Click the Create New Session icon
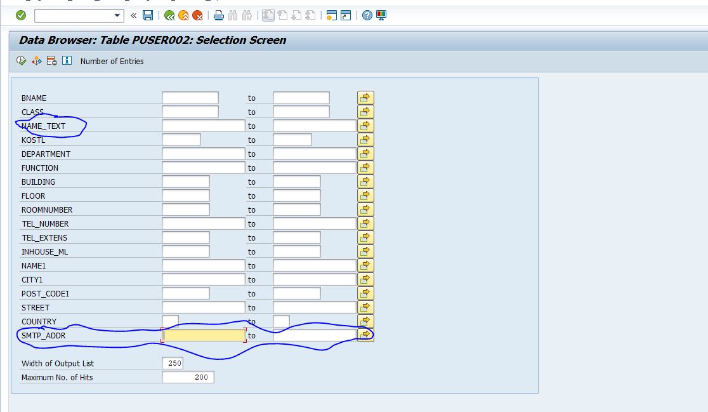 [331, 15]
